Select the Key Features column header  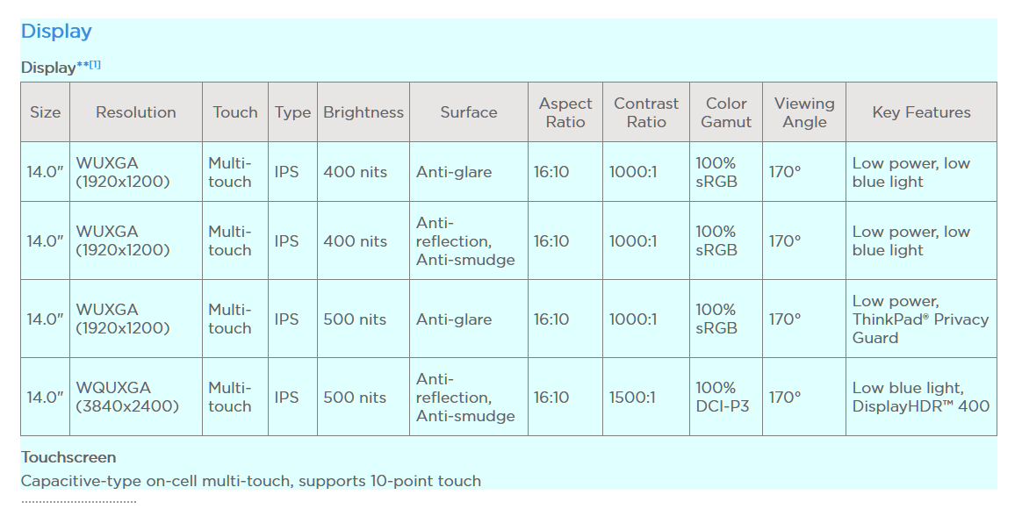(x=921, y=112)
